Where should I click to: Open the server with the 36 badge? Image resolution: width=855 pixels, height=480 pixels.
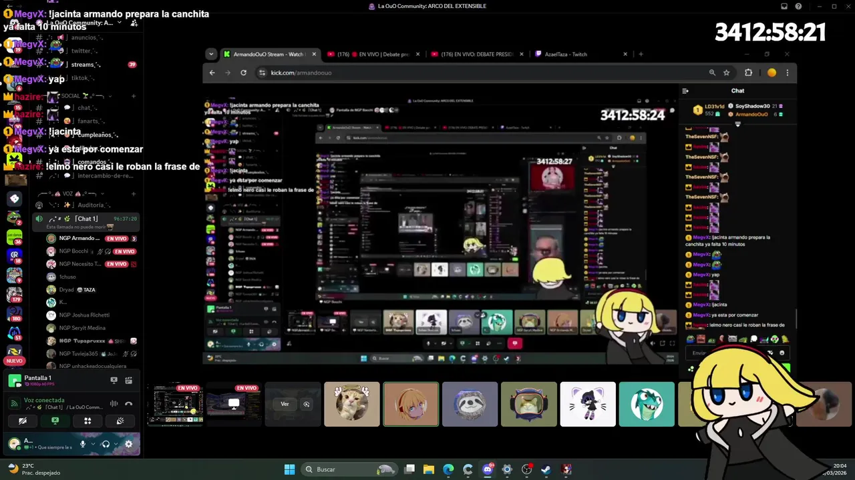pos(14,237)
